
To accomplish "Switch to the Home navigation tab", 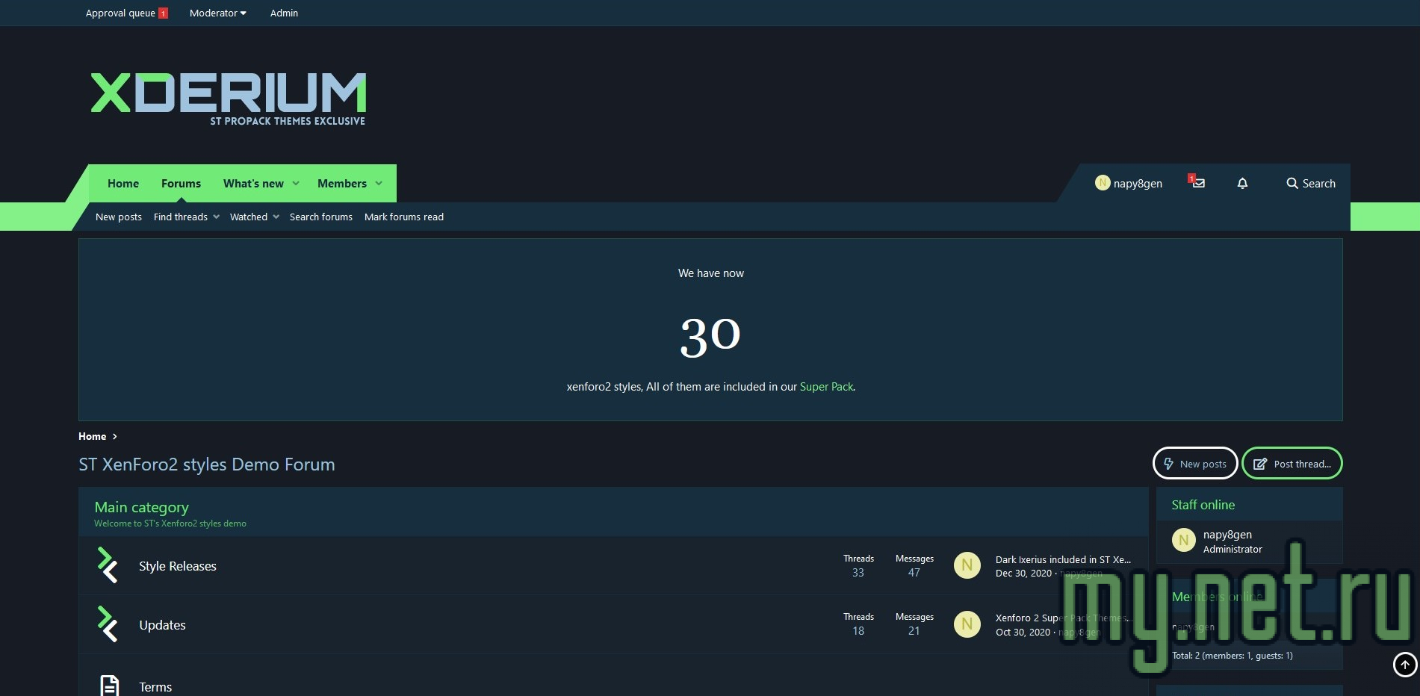I will pyautogui.click(x=123, y=184).
